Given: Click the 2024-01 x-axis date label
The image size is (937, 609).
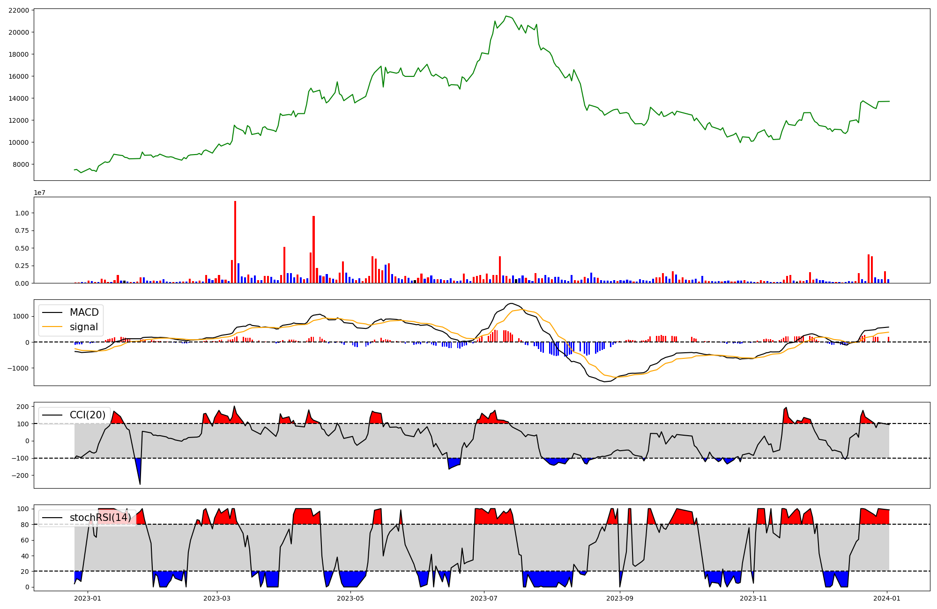Looking at the screenshot, I should click(x=887, y=598).
